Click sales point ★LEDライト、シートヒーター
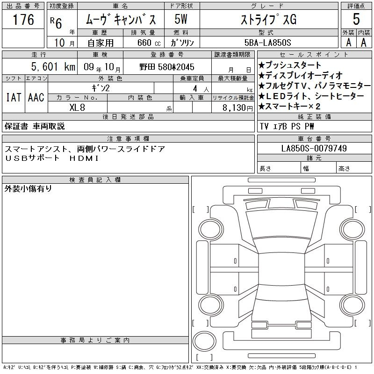374x374 pixels. click(311, 96)
